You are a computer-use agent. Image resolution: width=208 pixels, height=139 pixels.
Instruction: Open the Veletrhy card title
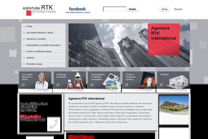164,74
